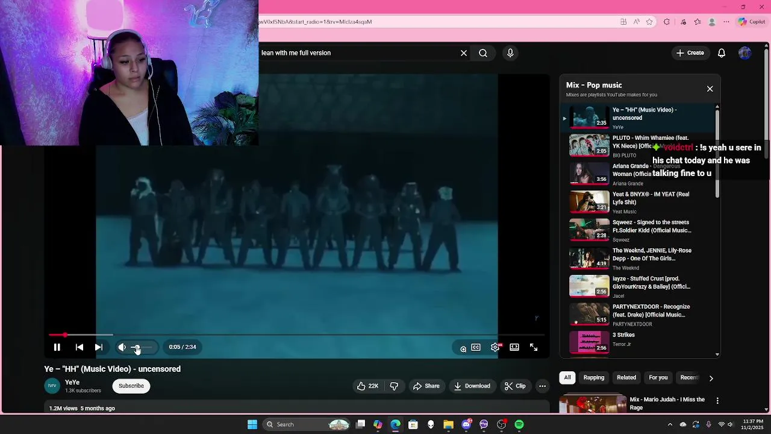Open the player settings gear
This screenshot has height=434, width=771.
[495, 347]
